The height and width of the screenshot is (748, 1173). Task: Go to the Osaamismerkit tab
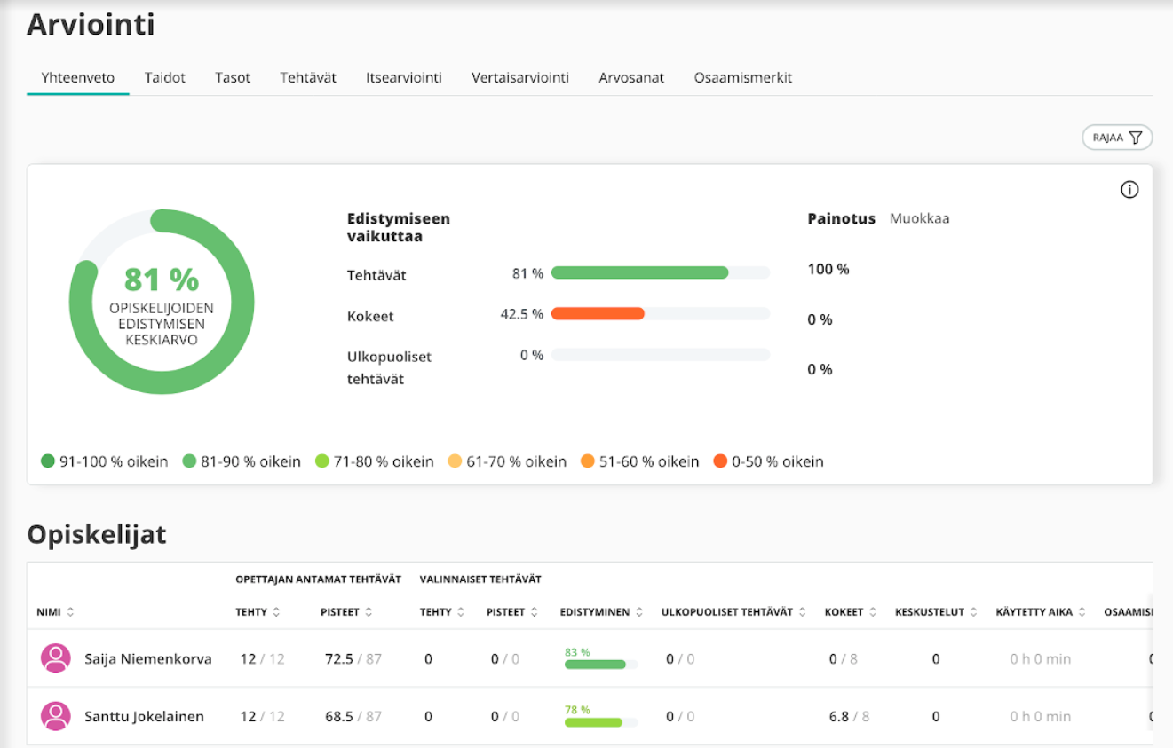[x=742, y=78]
